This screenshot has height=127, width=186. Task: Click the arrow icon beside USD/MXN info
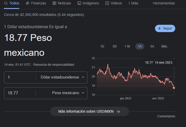click(118, 112)
